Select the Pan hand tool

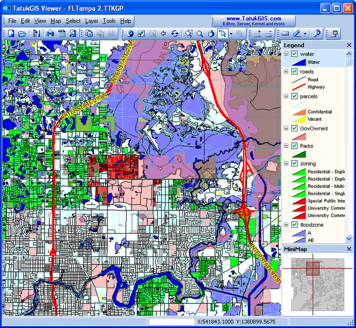211,34
